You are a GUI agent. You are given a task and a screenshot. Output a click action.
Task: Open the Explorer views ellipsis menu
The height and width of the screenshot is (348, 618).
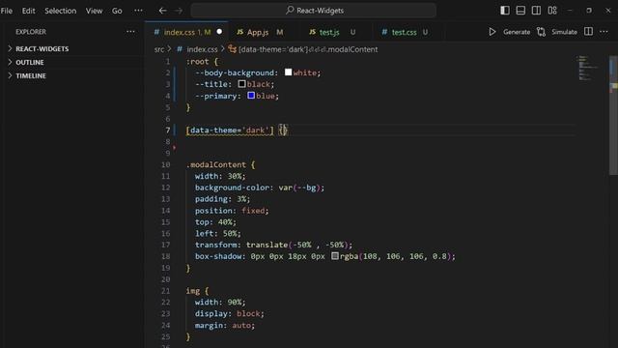(130, 32)
